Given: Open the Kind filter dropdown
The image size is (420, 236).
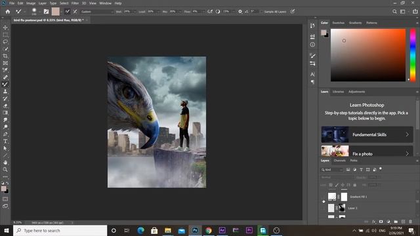Looking at the screenshot, I should [332, 170].
